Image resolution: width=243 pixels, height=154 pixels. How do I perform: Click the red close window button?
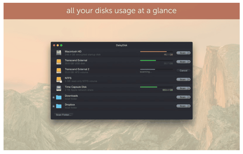tap(54, 45)
